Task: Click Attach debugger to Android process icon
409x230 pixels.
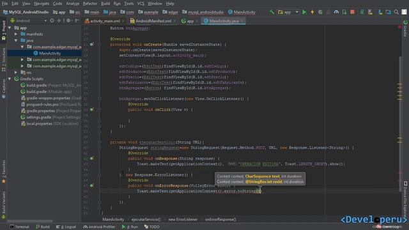Action: pyautogui.click(x=344, y=12)
